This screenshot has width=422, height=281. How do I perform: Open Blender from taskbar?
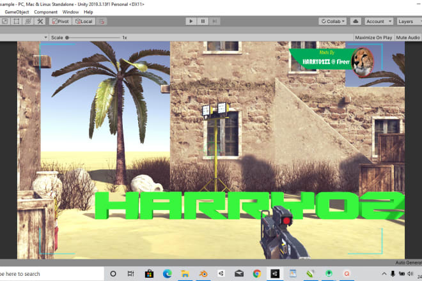(203, 274)
